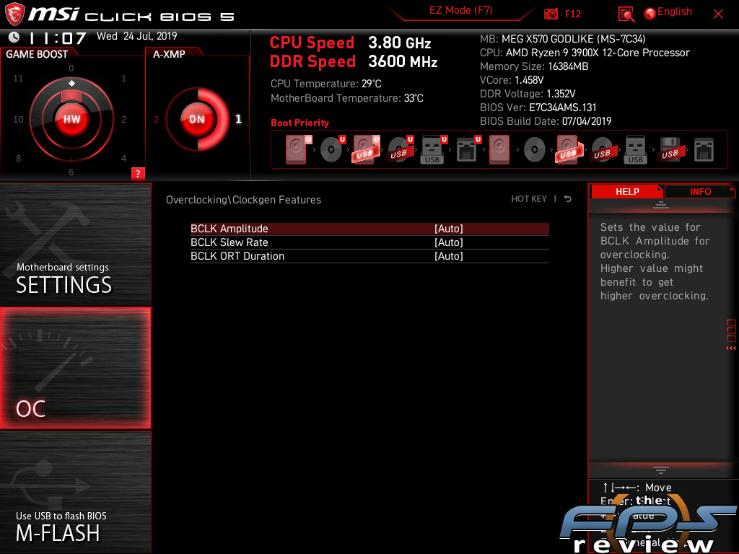The height and width of the screenshot is (554, 739).
Task: Click the GAME BOOST label
Action: click(x=37, y=54)
